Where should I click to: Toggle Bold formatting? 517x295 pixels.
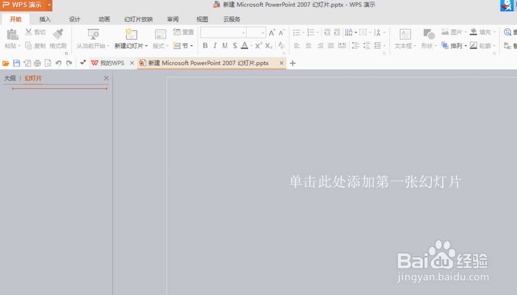(x=205, y=45)
